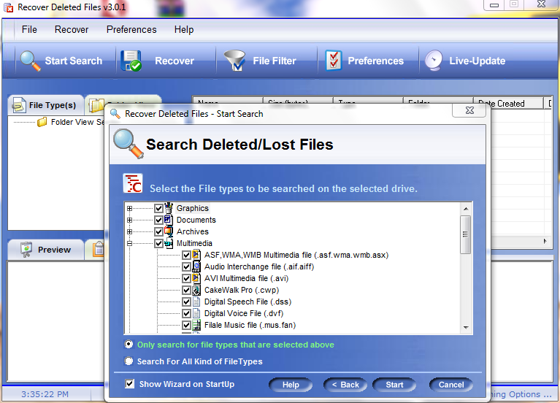
Task: Uncheck the Graphics checkbox
Action: pos(158,208)
